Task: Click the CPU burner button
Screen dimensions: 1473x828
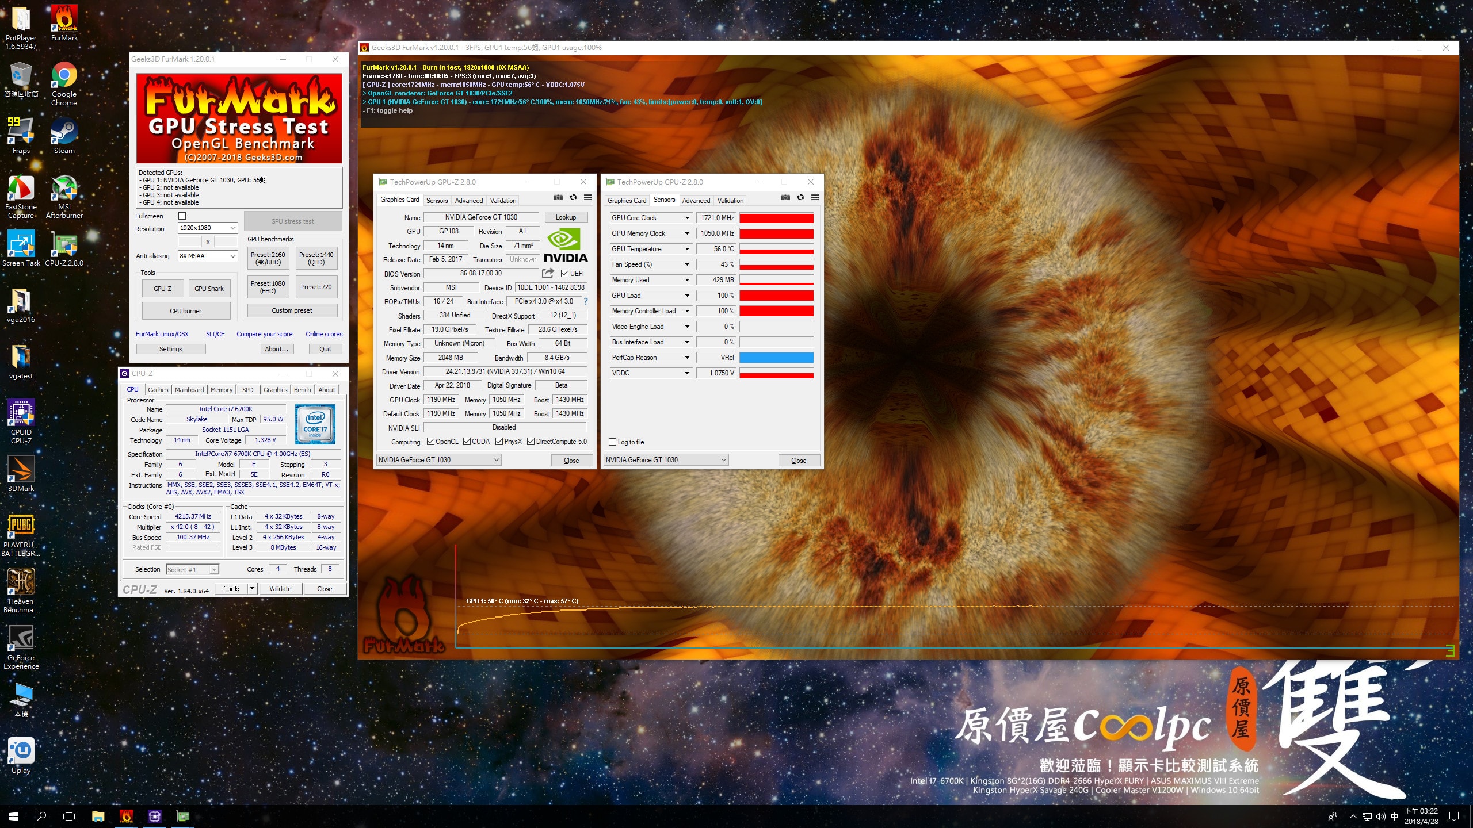Action: 186,311
